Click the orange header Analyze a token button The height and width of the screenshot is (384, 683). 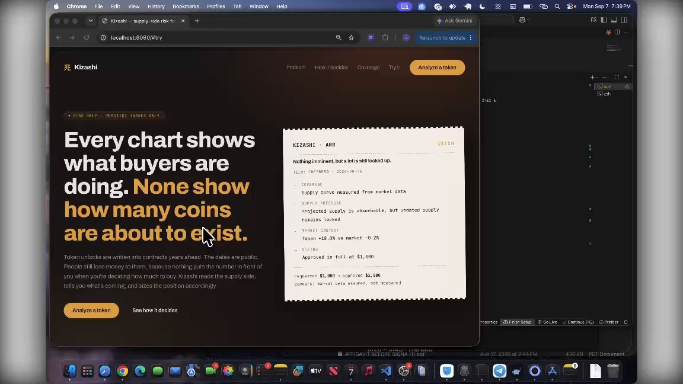tap(438, 68)
